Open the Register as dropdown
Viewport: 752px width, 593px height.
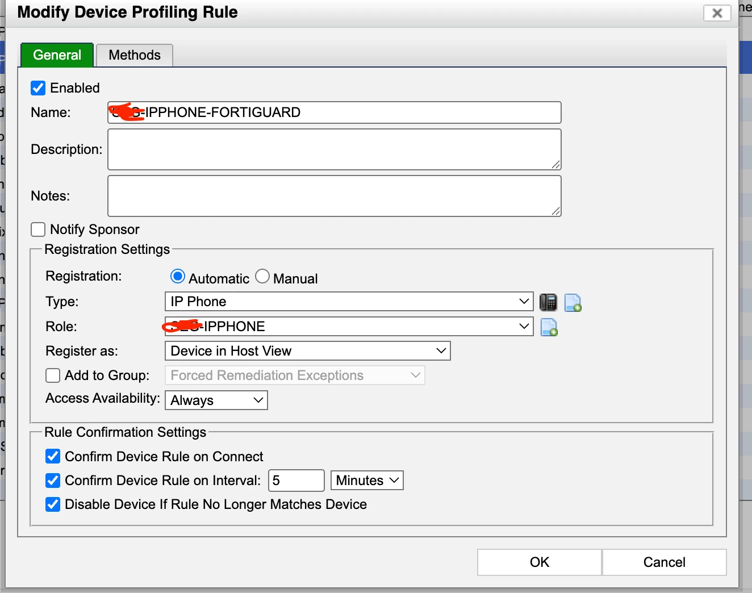307,351
